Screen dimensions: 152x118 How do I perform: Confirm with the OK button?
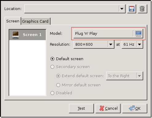135,108
